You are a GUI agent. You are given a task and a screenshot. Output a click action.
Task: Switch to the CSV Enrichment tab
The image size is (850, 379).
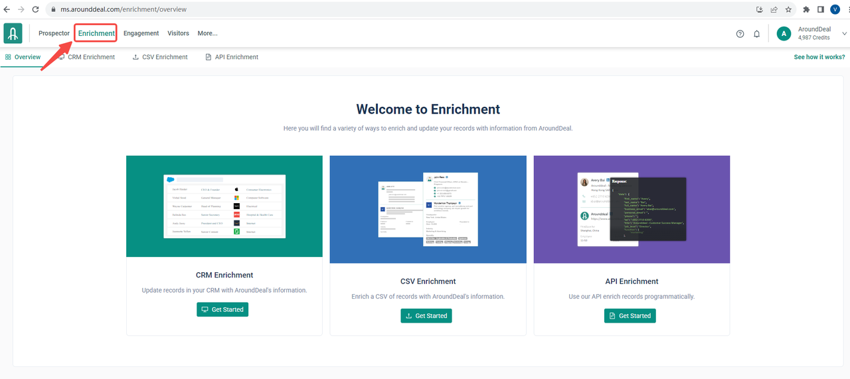point(160,57)
